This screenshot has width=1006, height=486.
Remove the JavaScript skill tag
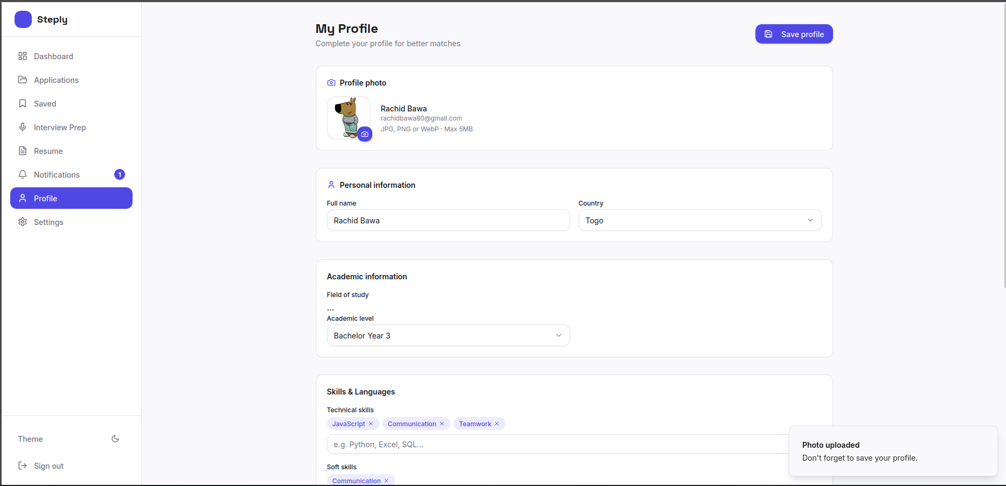click(371, 424)
